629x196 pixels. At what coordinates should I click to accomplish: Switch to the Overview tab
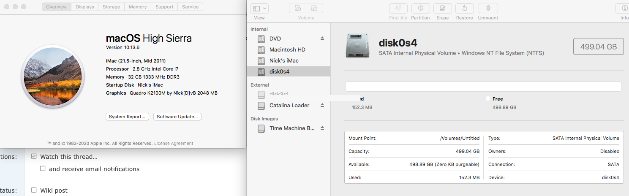click(x=56, y=7)
